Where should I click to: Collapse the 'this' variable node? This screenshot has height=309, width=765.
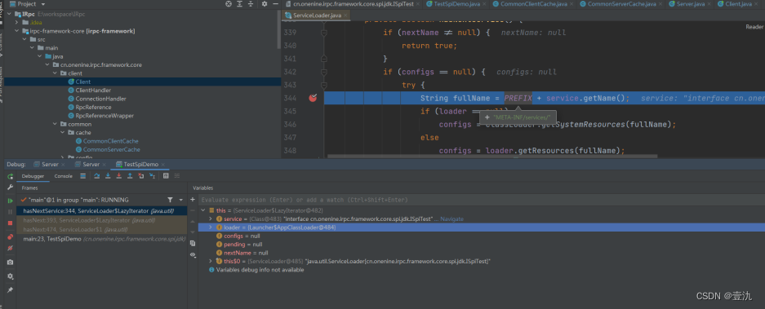[203, 210]
